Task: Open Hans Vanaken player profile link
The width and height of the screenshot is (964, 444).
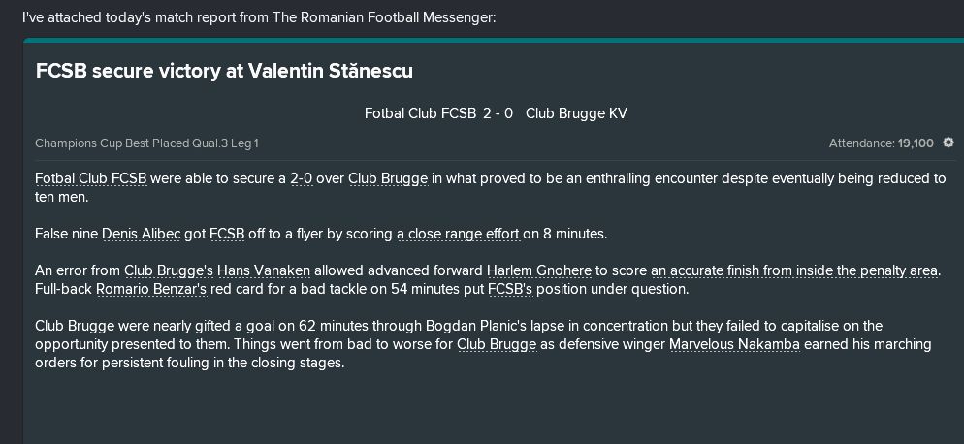Action: coord(264,270)
